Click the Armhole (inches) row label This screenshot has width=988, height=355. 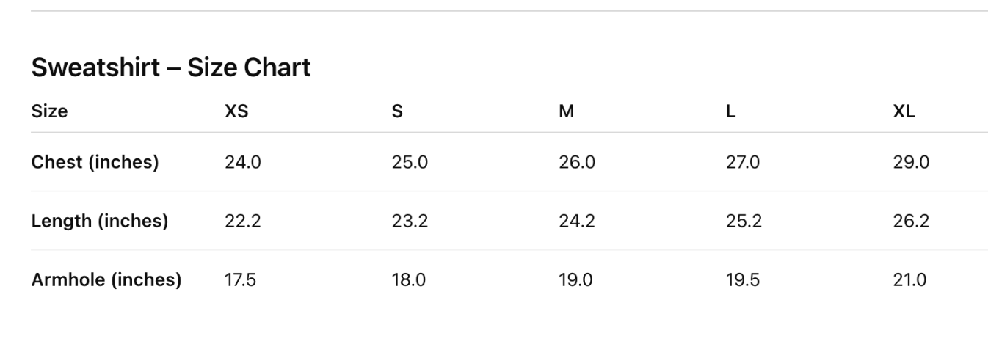pos(106,279)
